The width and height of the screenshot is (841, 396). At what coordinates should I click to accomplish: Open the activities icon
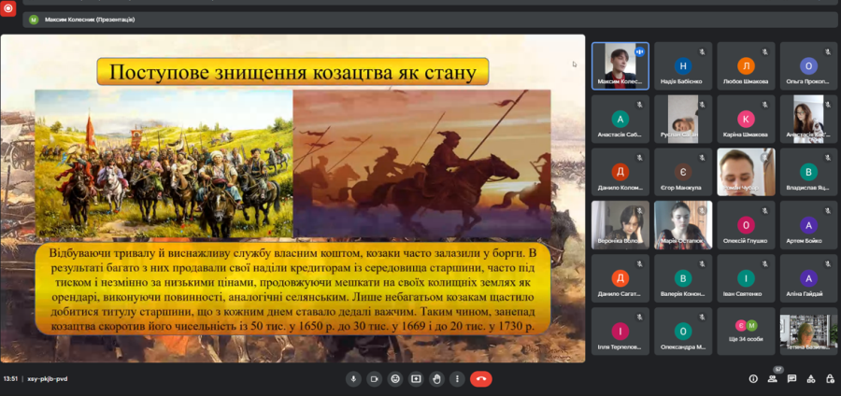coord(811,379)
